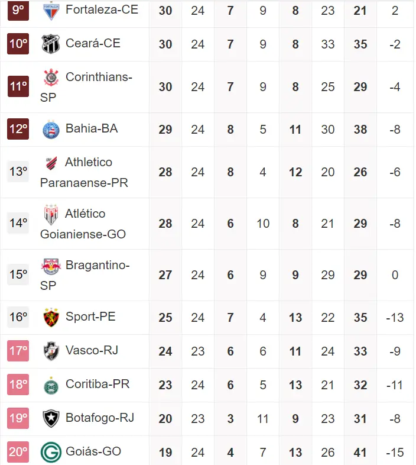Image resolution: width=416 pixels, height=465 pixels.
Task: Click Coritiba-PR's 23 points value
Action: (x=165, y=385)
